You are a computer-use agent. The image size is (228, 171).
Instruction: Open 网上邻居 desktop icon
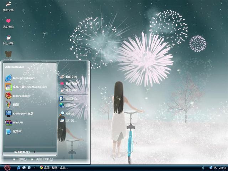(x=8, y=40)
